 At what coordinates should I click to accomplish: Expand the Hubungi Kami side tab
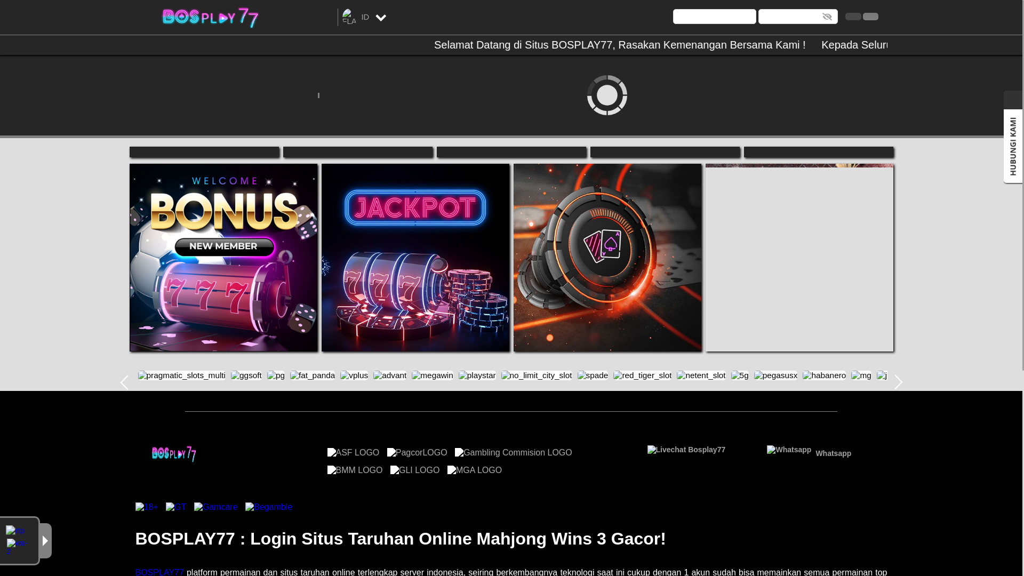[x=1013, y=146]
